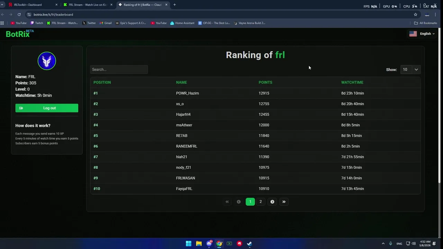Screen dimensions: 443x249
Task: Open All Bookmarks folder
Action: point(425,23)
